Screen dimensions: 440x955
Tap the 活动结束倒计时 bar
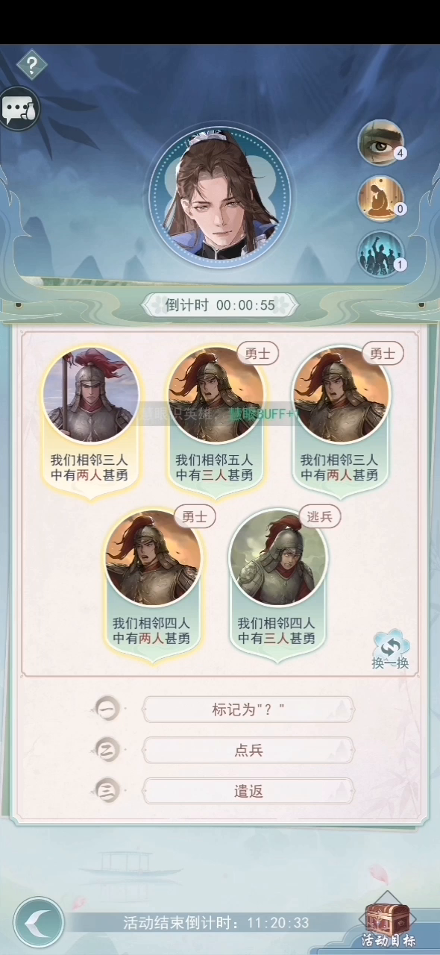point(216,923)
